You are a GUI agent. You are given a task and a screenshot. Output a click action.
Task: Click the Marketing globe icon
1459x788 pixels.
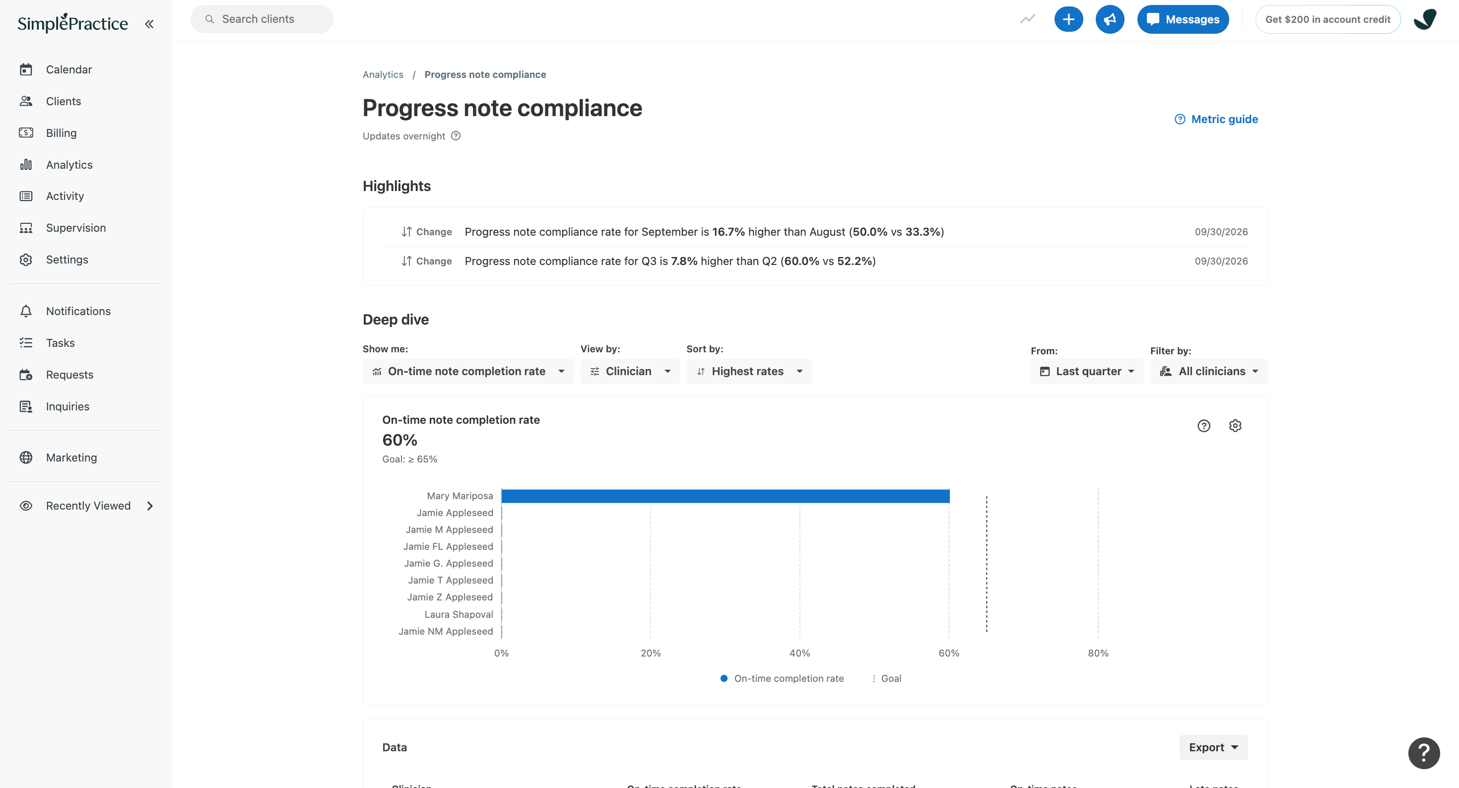click(26, 458)
